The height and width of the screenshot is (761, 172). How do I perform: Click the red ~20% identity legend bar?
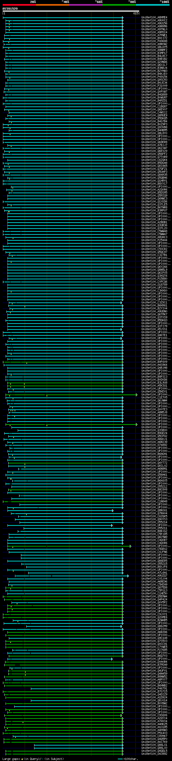[19, 5]
